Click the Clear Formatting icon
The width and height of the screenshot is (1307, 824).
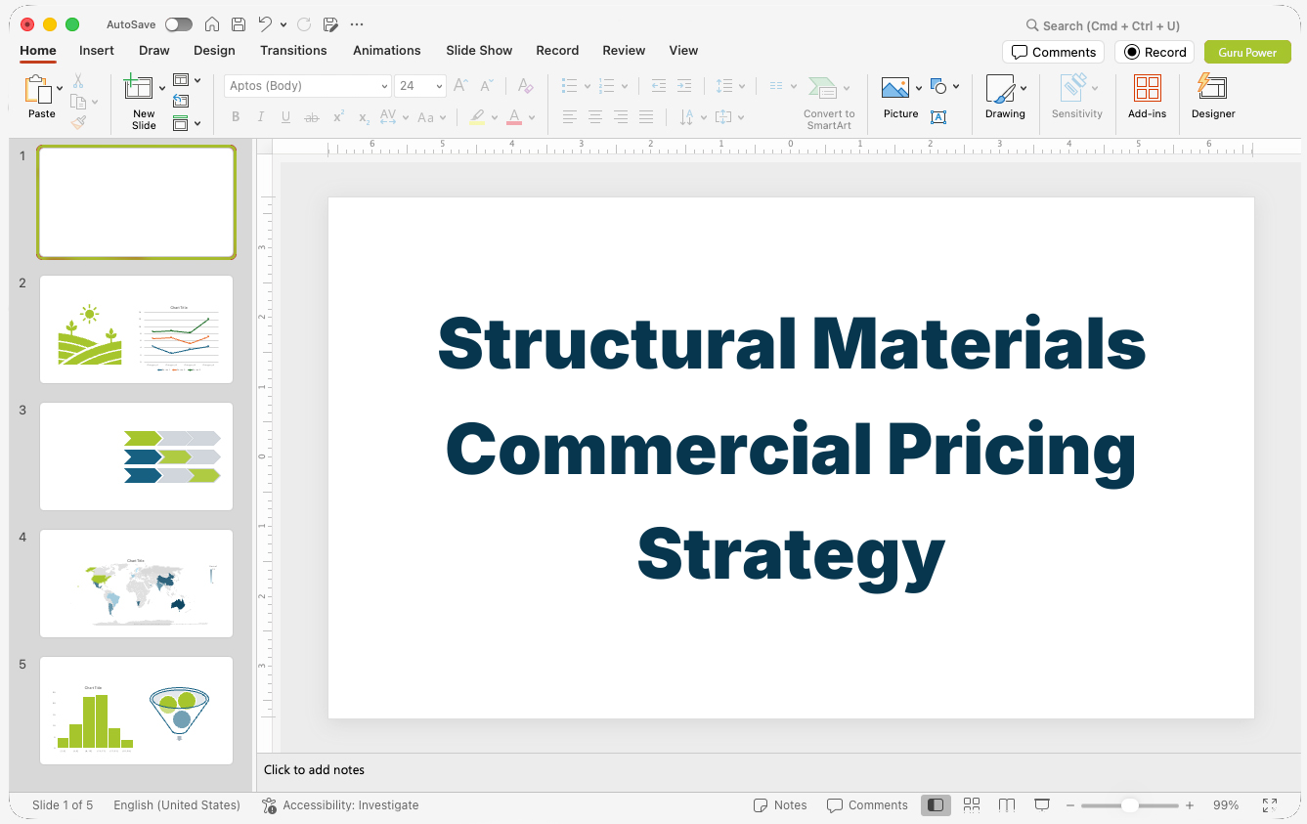point(526,86)
